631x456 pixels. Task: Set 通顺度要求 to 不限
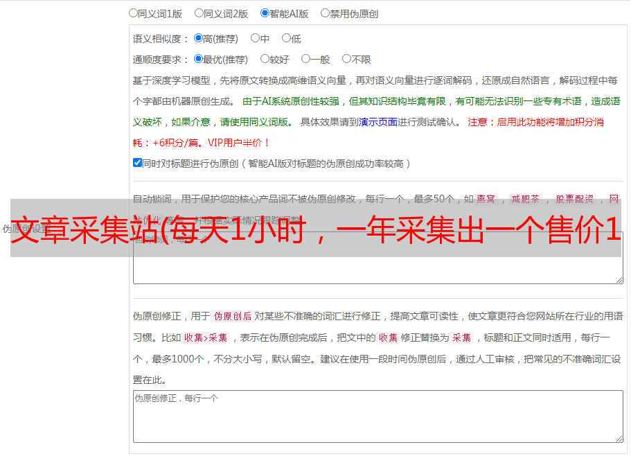(346, 59)
